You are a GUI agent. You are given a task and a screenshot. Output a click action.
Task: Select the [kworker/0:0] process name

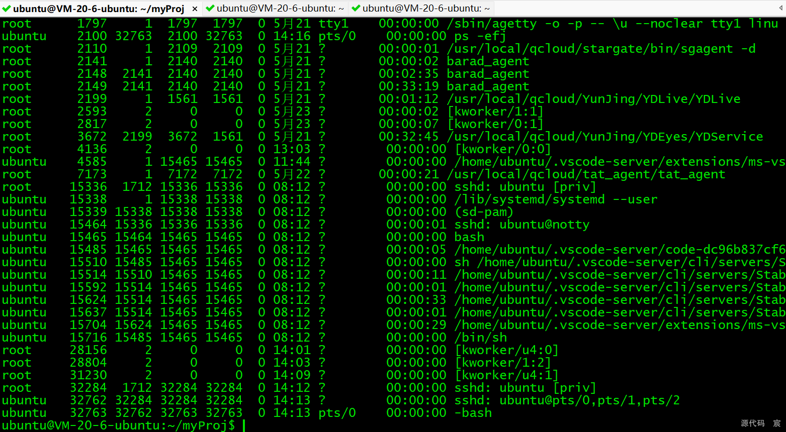(503, 149)
